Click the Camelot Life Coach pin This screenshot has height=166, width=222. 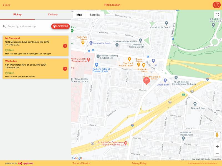167,23
